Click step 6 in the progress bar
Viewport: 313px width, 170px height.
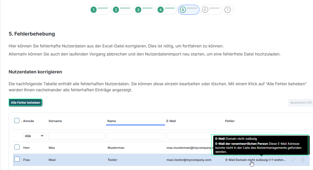(205, 10)
